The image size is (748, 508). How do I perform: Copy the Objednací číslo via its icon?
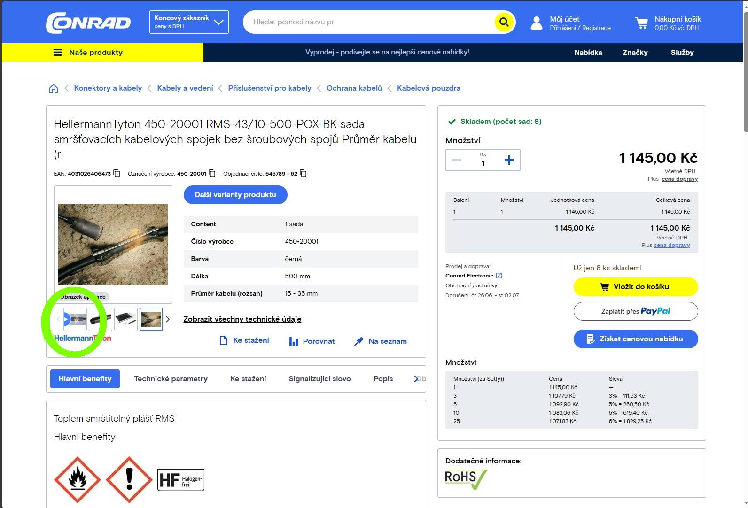coord(304,173)
